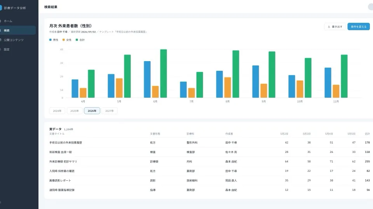
Task: Open row 術前検査 血液一般
Action: coord(209,152)
